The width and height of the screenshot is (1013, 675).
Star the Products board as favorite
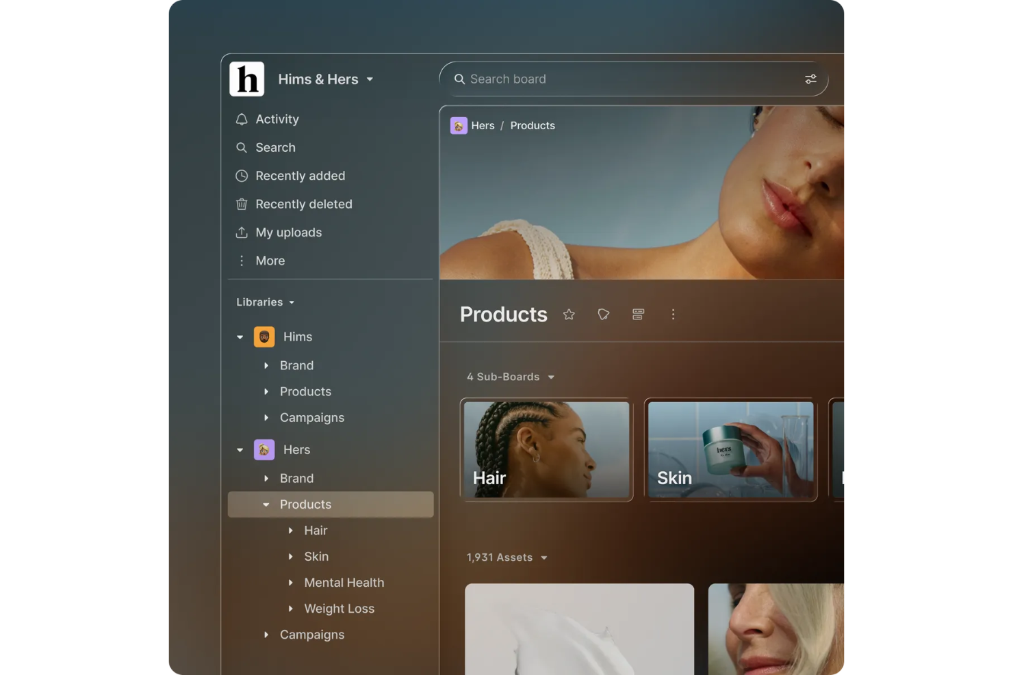point(569,314)
